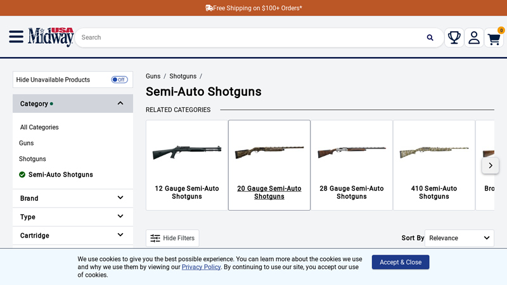Open 20 Gauge Semi-Auto Shotguns thumbnail image
This screenshot has width=507, height=285.
pyautogui.click(x=269, y=152)
